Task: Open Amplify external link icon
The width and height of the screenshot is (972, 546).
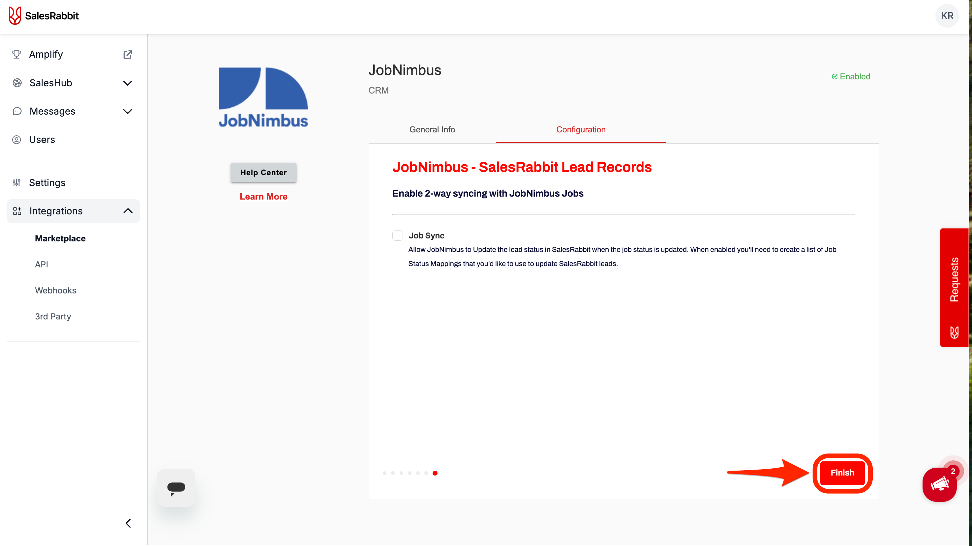Action: tap(128, 54)
